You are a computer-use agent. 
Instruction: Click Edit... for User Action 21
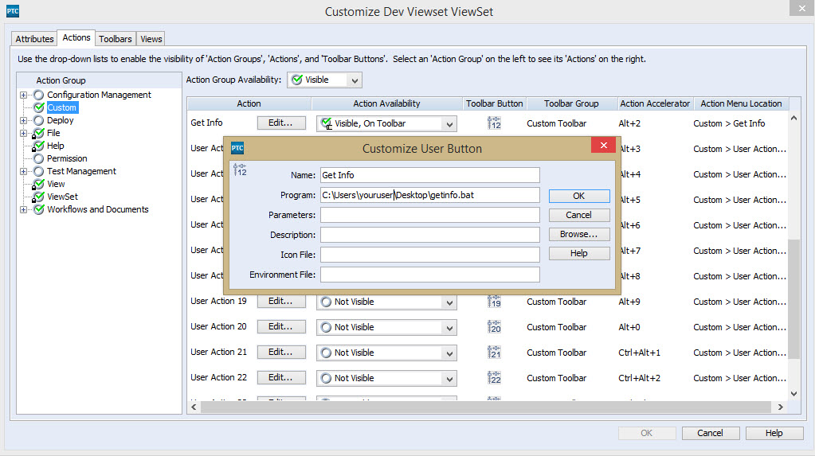280,352
